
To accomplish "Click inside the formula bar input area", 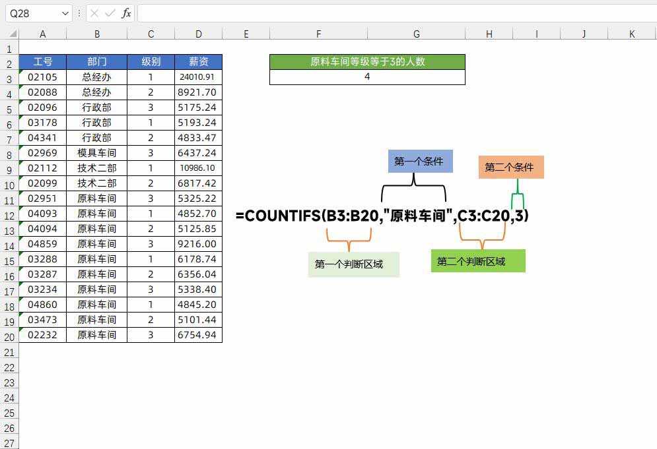I will coord(330,13).
